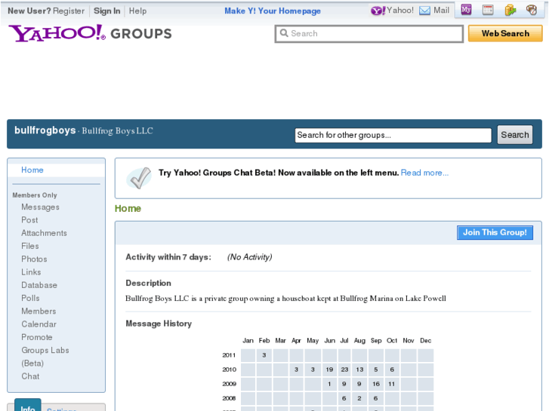549x411 pixels.
Task: Click the Mail envelope icon
Action: (424, 11)
